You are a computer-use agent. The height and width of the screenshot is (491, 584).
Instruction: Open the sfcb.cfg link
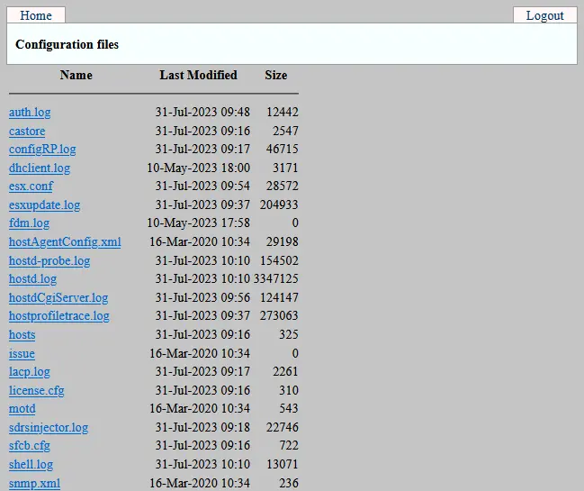tap(30, 446)
